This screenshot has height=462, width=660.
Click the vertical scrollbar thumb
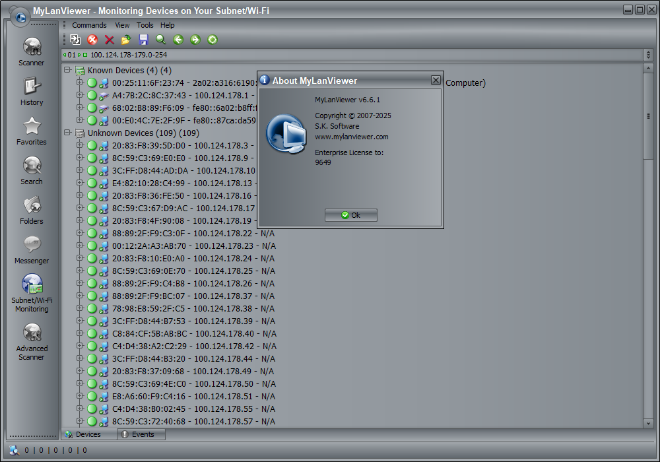point(648,116)
